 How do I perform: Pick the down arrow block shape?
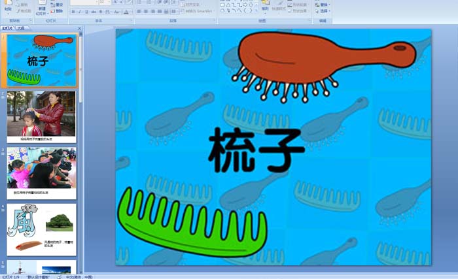pos(251,5)
